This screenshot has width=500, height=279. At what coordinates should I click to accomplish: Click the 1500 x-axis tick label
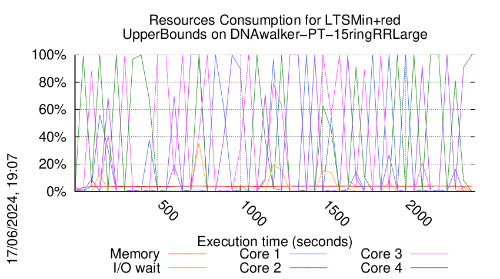click(336, 213)
